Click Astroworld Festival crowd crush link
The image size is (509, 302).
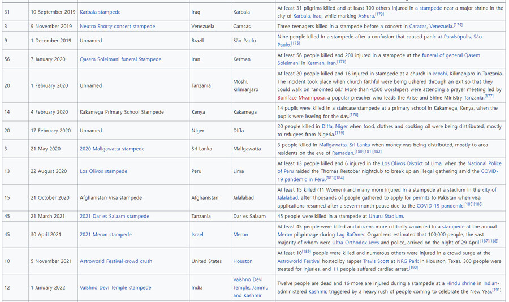(x=116, y=261)
